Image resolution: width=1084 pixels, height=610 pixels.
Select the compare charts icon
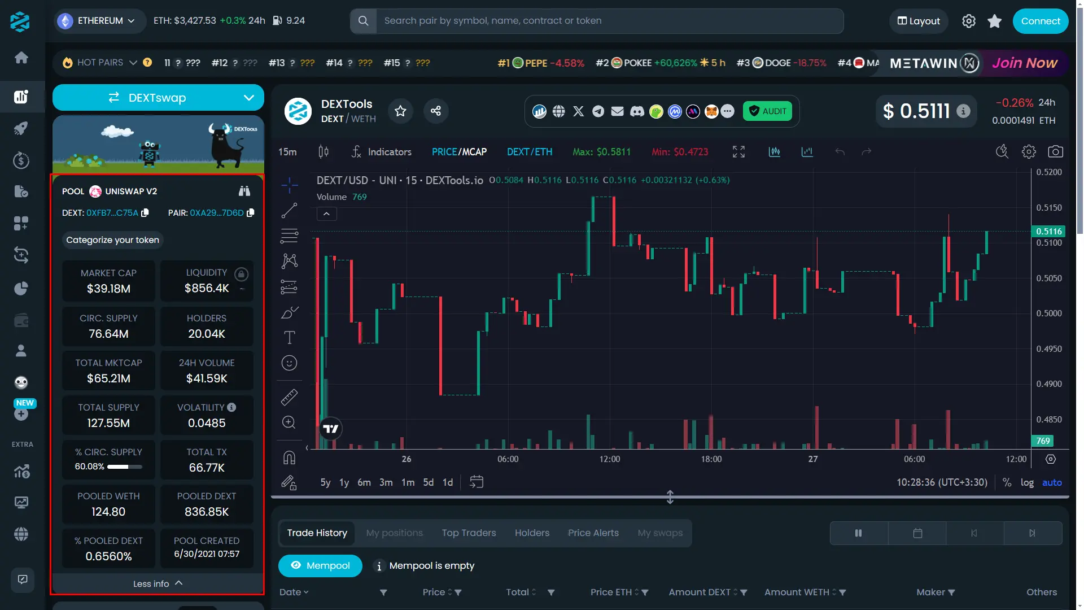[x=806, y=152]
